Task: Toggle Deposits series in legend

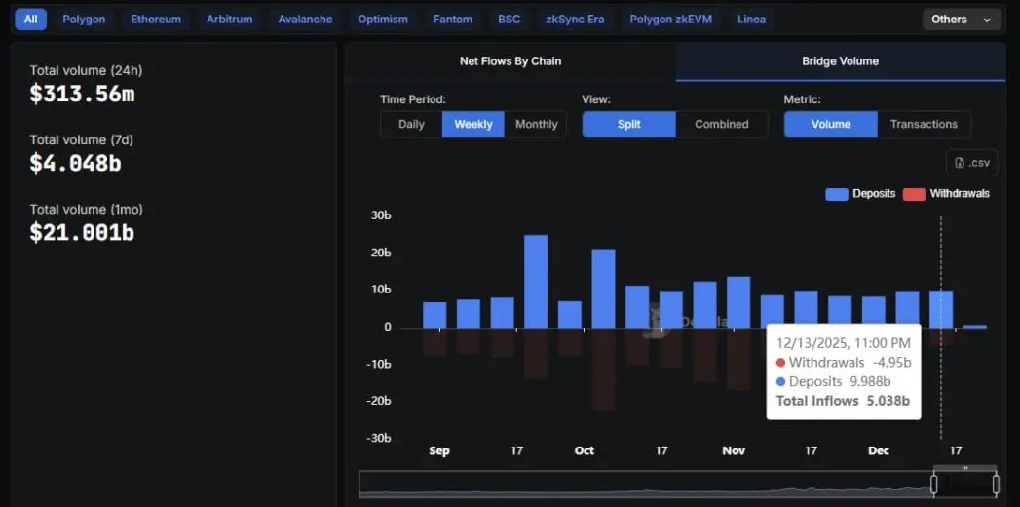Action: [x=860, y=194]
